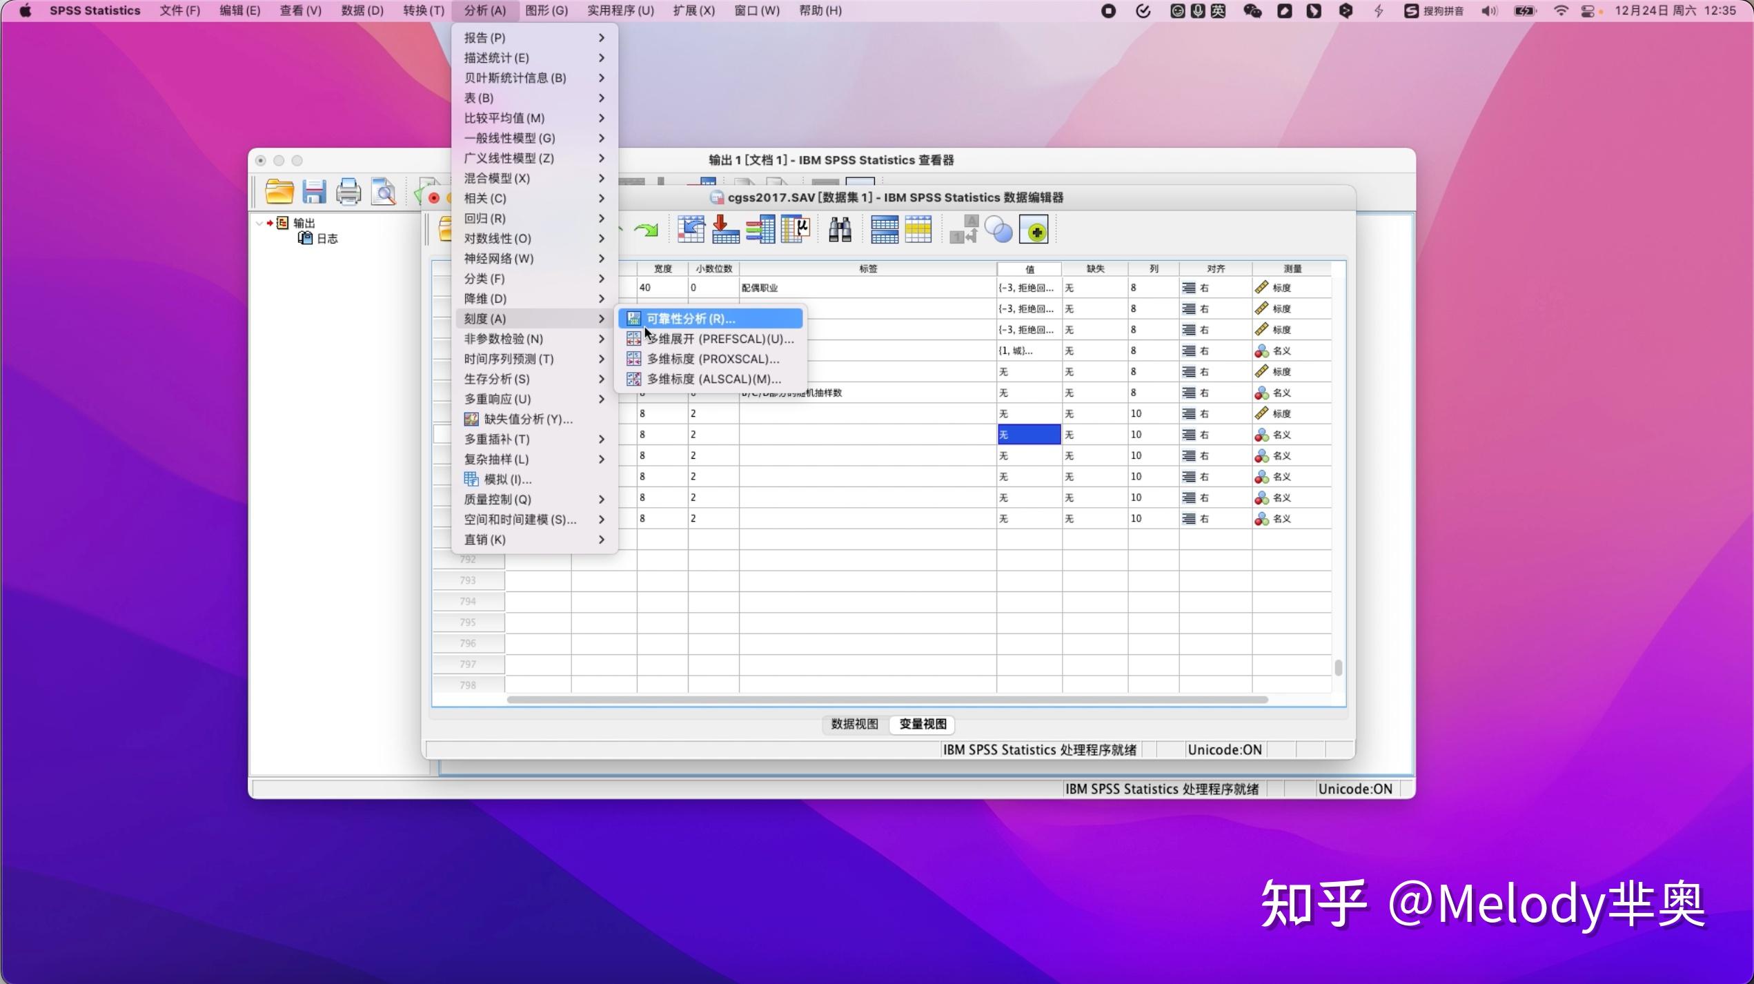The width and height of the screenshot is (1754, 984).
Task: Open the 数据 (D) menu
Action: 362,10
